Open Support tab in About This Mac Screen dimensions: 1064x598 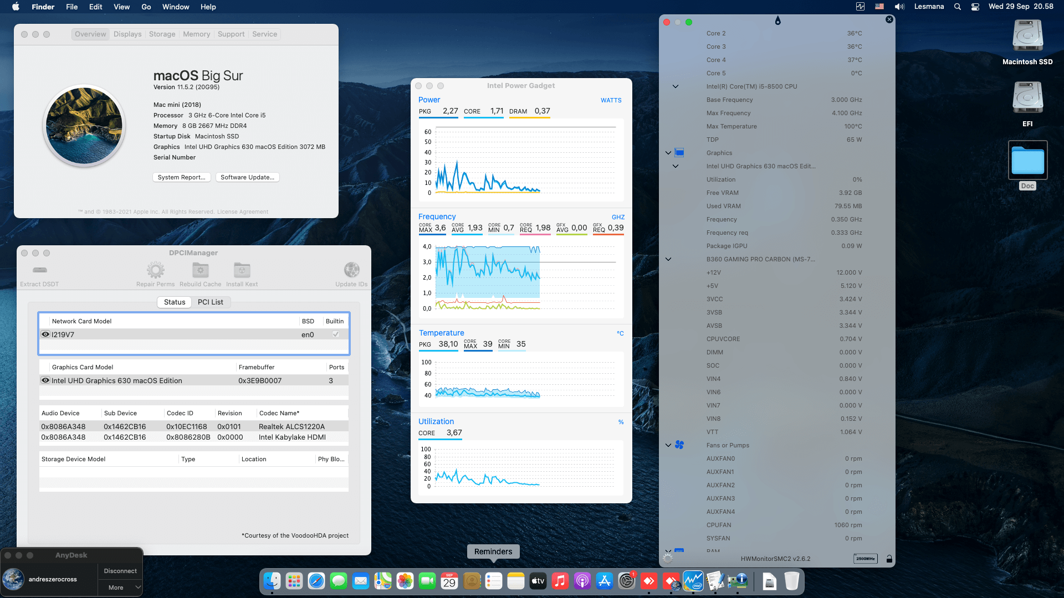pyautogui.click(x=231, y=34)
